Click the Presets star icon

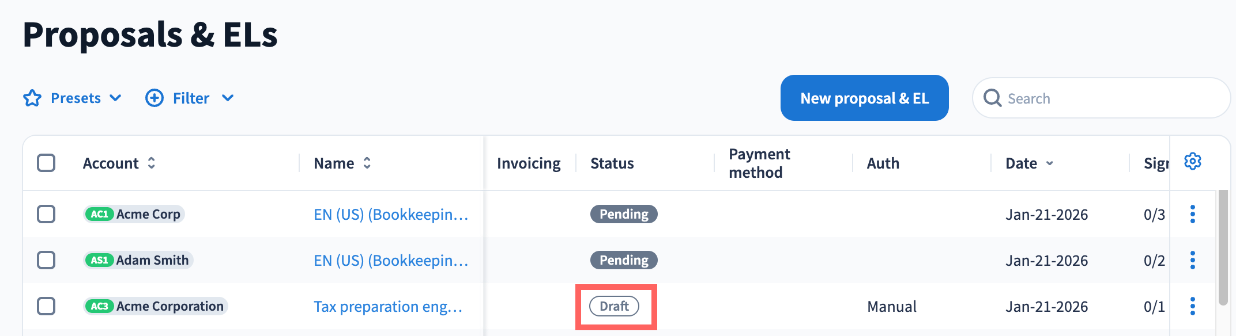click(x=32, y=98)
